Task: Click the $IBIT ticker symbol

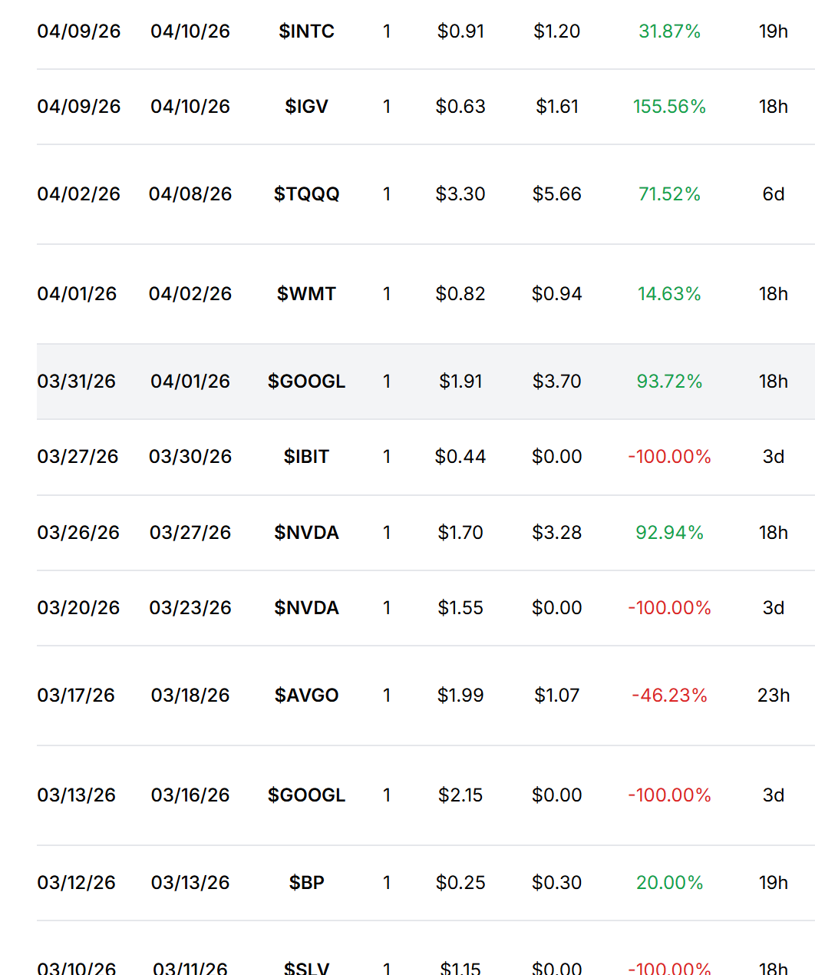Action: [x=306, y=457]
